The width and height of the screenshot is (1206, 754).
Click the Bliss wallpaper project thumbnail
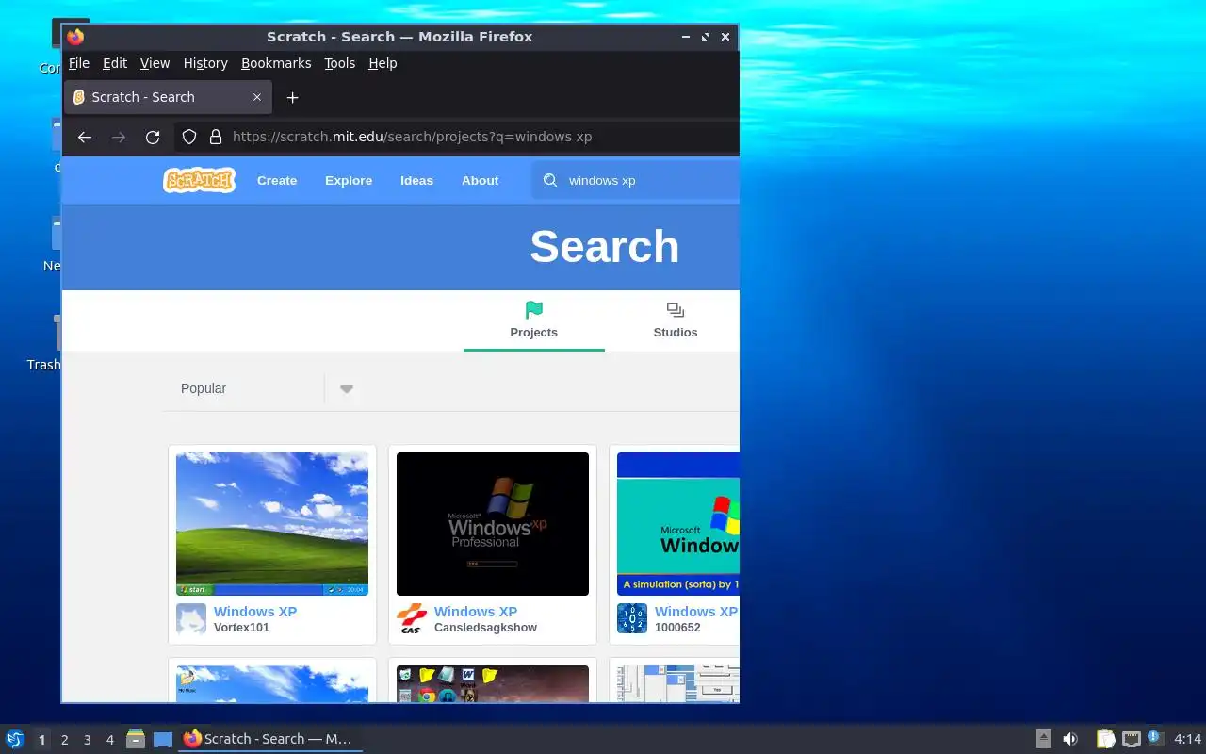point(272,524)
